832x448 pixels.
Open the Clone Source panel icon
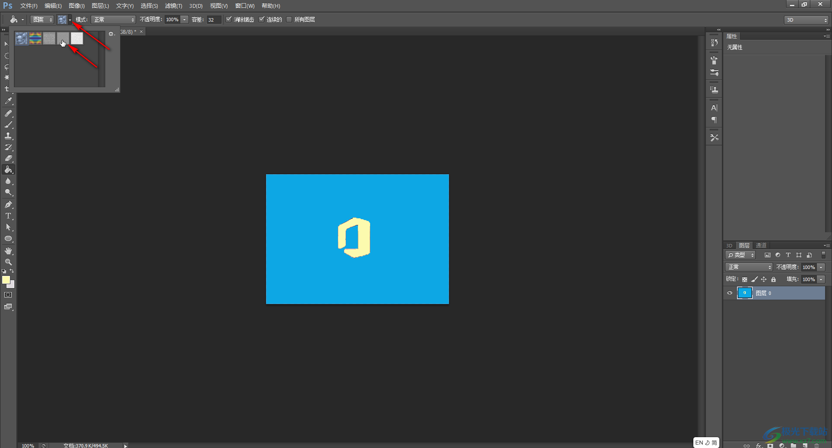(714, 90)
